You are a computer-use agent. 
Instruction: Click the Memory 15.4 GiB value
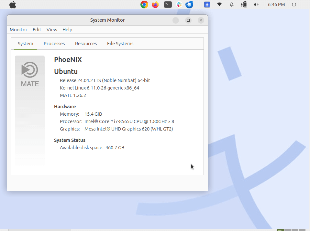click(x=93, y=114)
